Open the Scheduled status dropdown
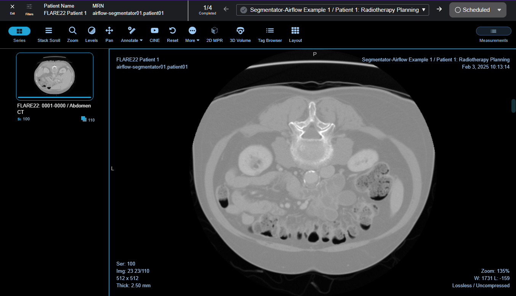The width and height of the screenshot is (516, 296). [x=478, y=10]
